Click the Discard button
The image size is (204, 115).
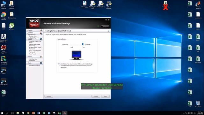[x=96, y=96]
